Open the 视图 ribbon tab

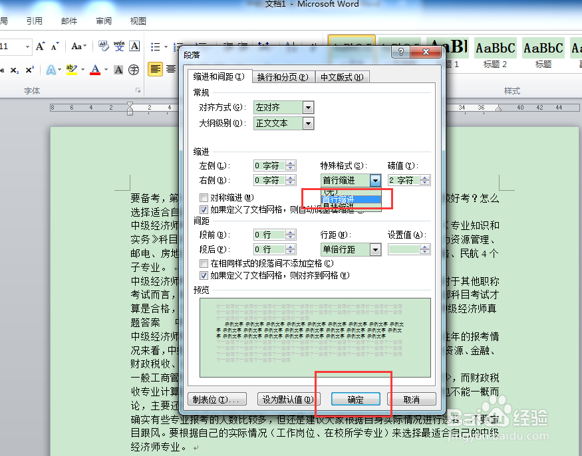click(x=138, y=21)
